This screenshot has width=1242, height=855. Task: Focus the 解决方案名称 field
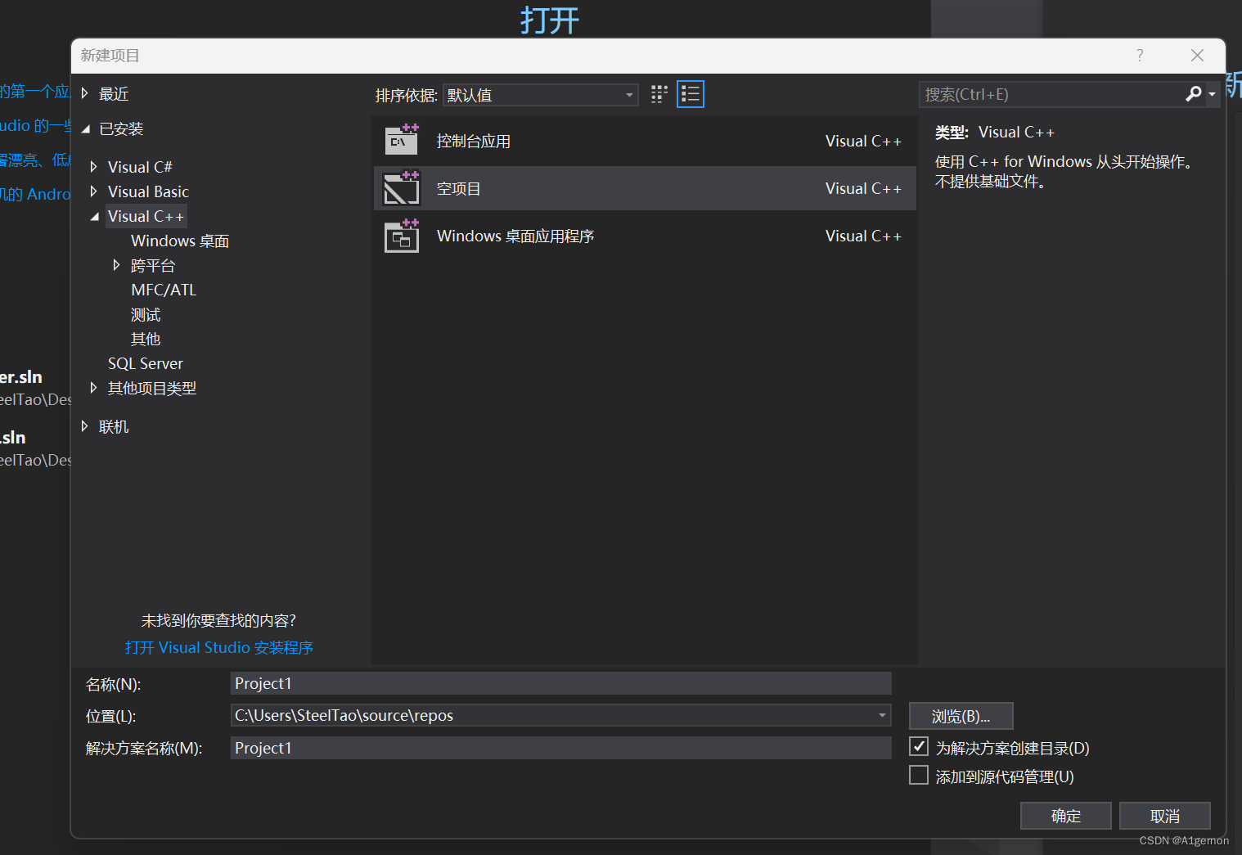tap(560, 748)
